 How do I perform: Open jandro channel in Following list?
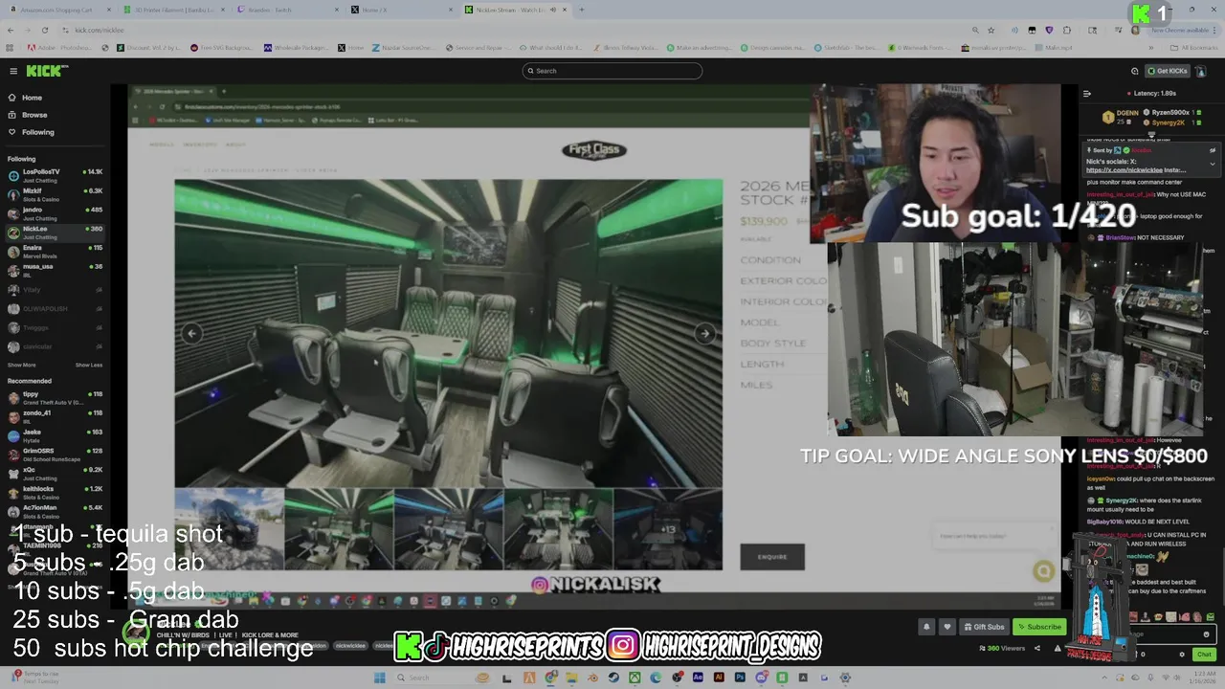click(x=55, y=213)
